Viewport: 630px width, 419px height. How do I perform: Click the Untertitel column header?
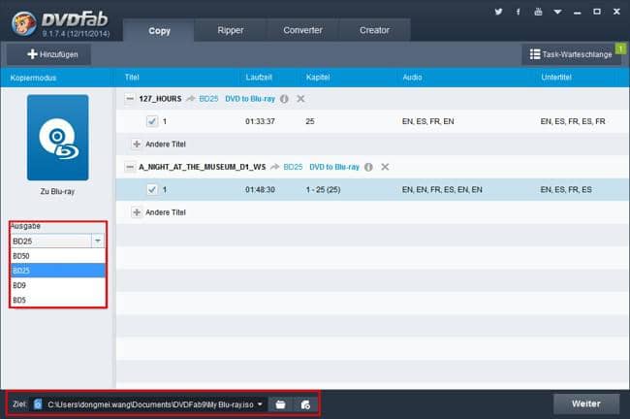(x=556, y=78)
